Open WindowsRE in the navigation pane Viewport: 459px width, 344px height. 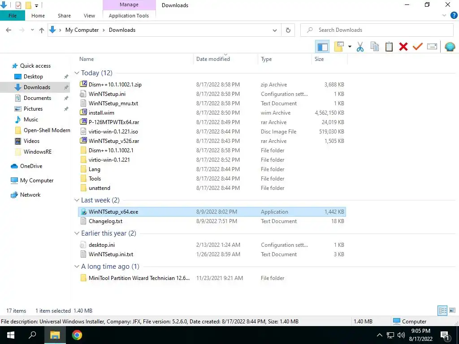click(x=38, y=152)
